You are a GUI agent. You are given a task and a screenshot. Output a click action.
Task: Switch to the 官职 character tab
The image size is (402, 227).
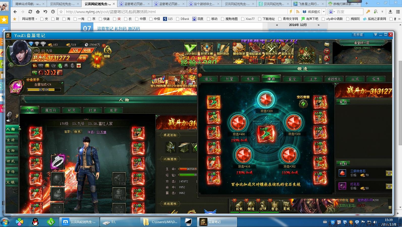coord(114,110)
